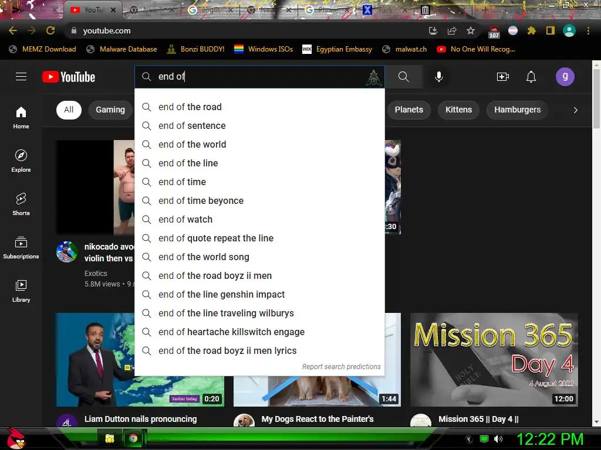Choose suggestion "end of sentence"
This screenshot has height=450, width=601.
[259, 125]
